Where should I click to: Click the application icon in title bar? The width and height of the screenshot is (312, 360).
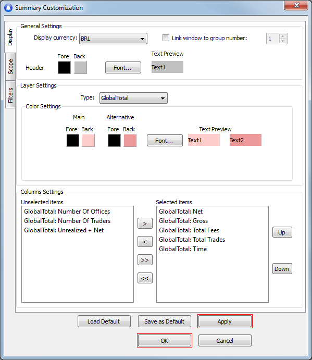8,8
